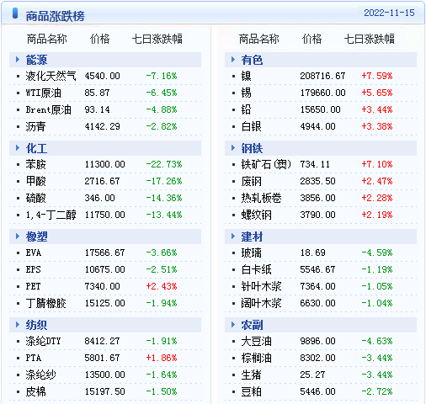Open commodity 丁腈橡胶
The width and height of the screenshot is (426, 404).
(45, 303)
